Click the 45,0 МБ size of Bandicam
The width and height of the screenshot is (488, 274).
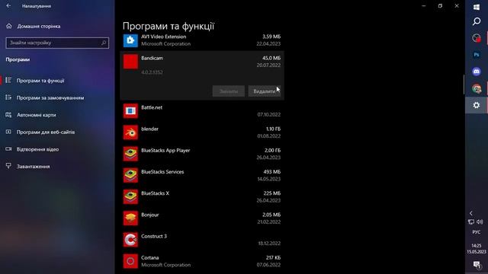coord(271,58)
